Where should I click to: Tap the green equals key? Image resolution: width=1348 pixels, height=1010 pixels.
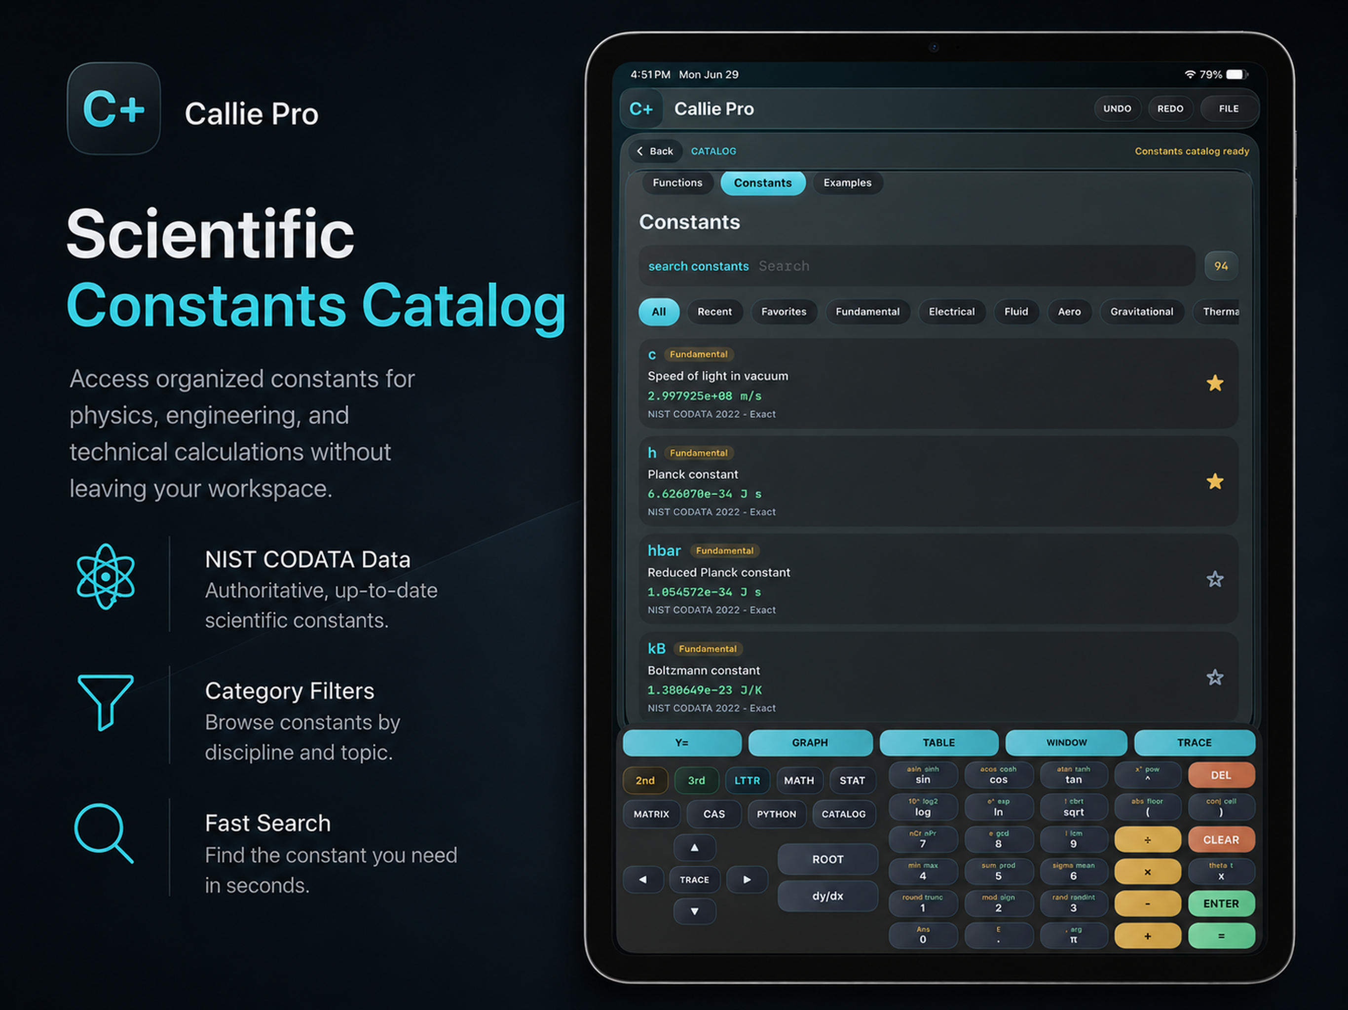click(x=1221, y=937)
